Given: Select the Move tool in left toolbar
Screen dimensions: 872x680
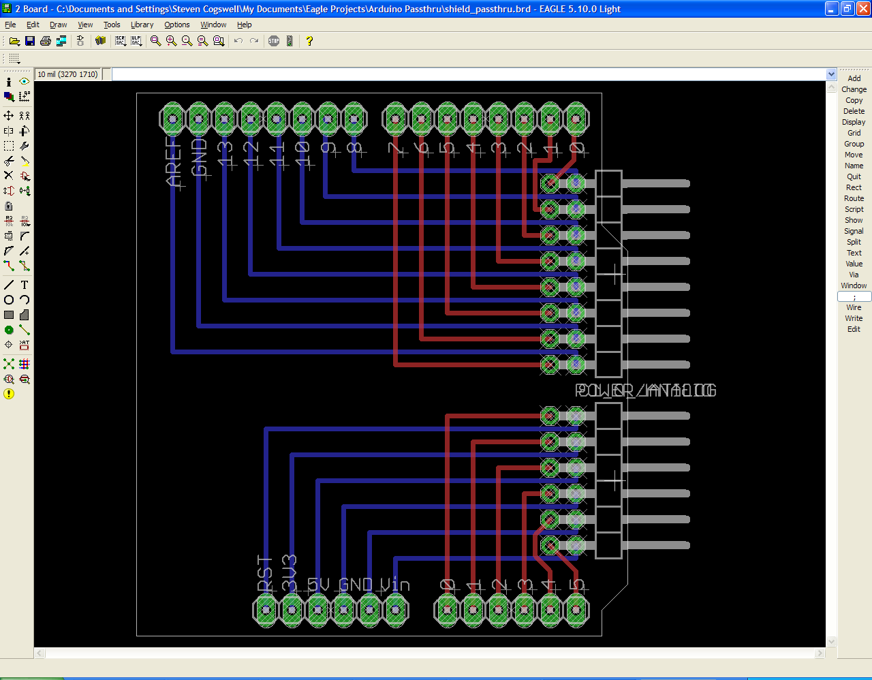Looking at the screenshot, I should pyautogui.click(x=9, y=116).
